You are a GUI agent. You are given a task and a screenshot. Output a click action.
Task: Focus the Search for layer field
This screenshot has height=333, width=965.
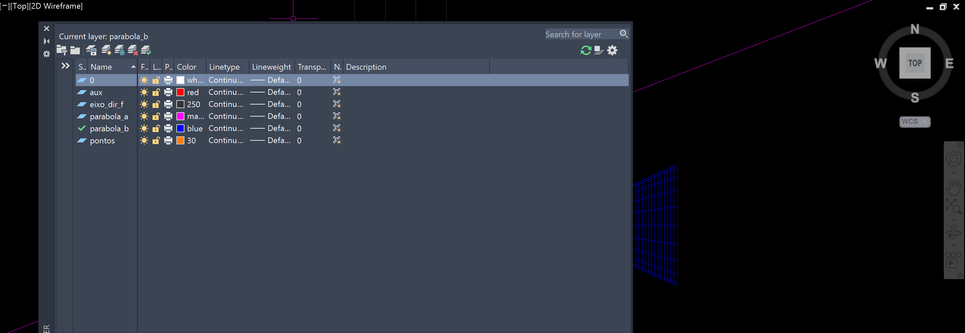click(x=581, y=34)
